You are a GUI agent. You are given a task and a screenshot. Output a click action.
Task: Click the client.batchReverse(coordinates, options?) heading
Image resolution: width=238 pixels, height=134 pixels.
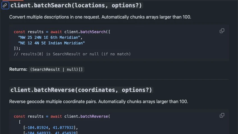point(81,90)
